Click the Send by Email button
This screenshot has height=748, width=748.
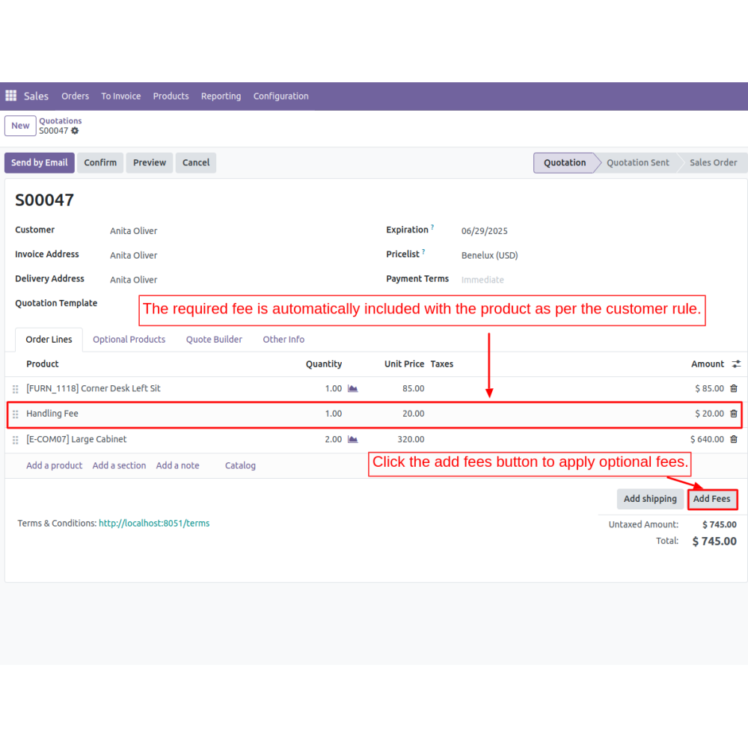click(39, 162)
